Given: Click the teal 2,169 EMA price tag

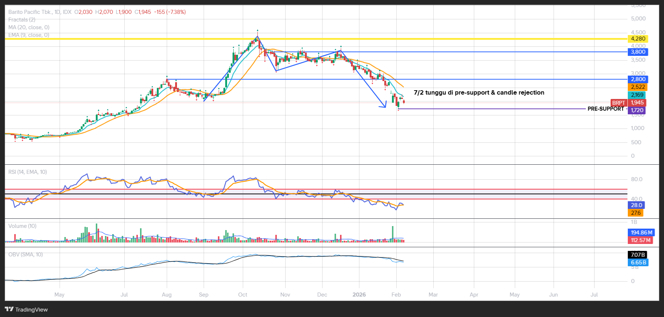Looking at the screenshot, I should tap(637, 95).
